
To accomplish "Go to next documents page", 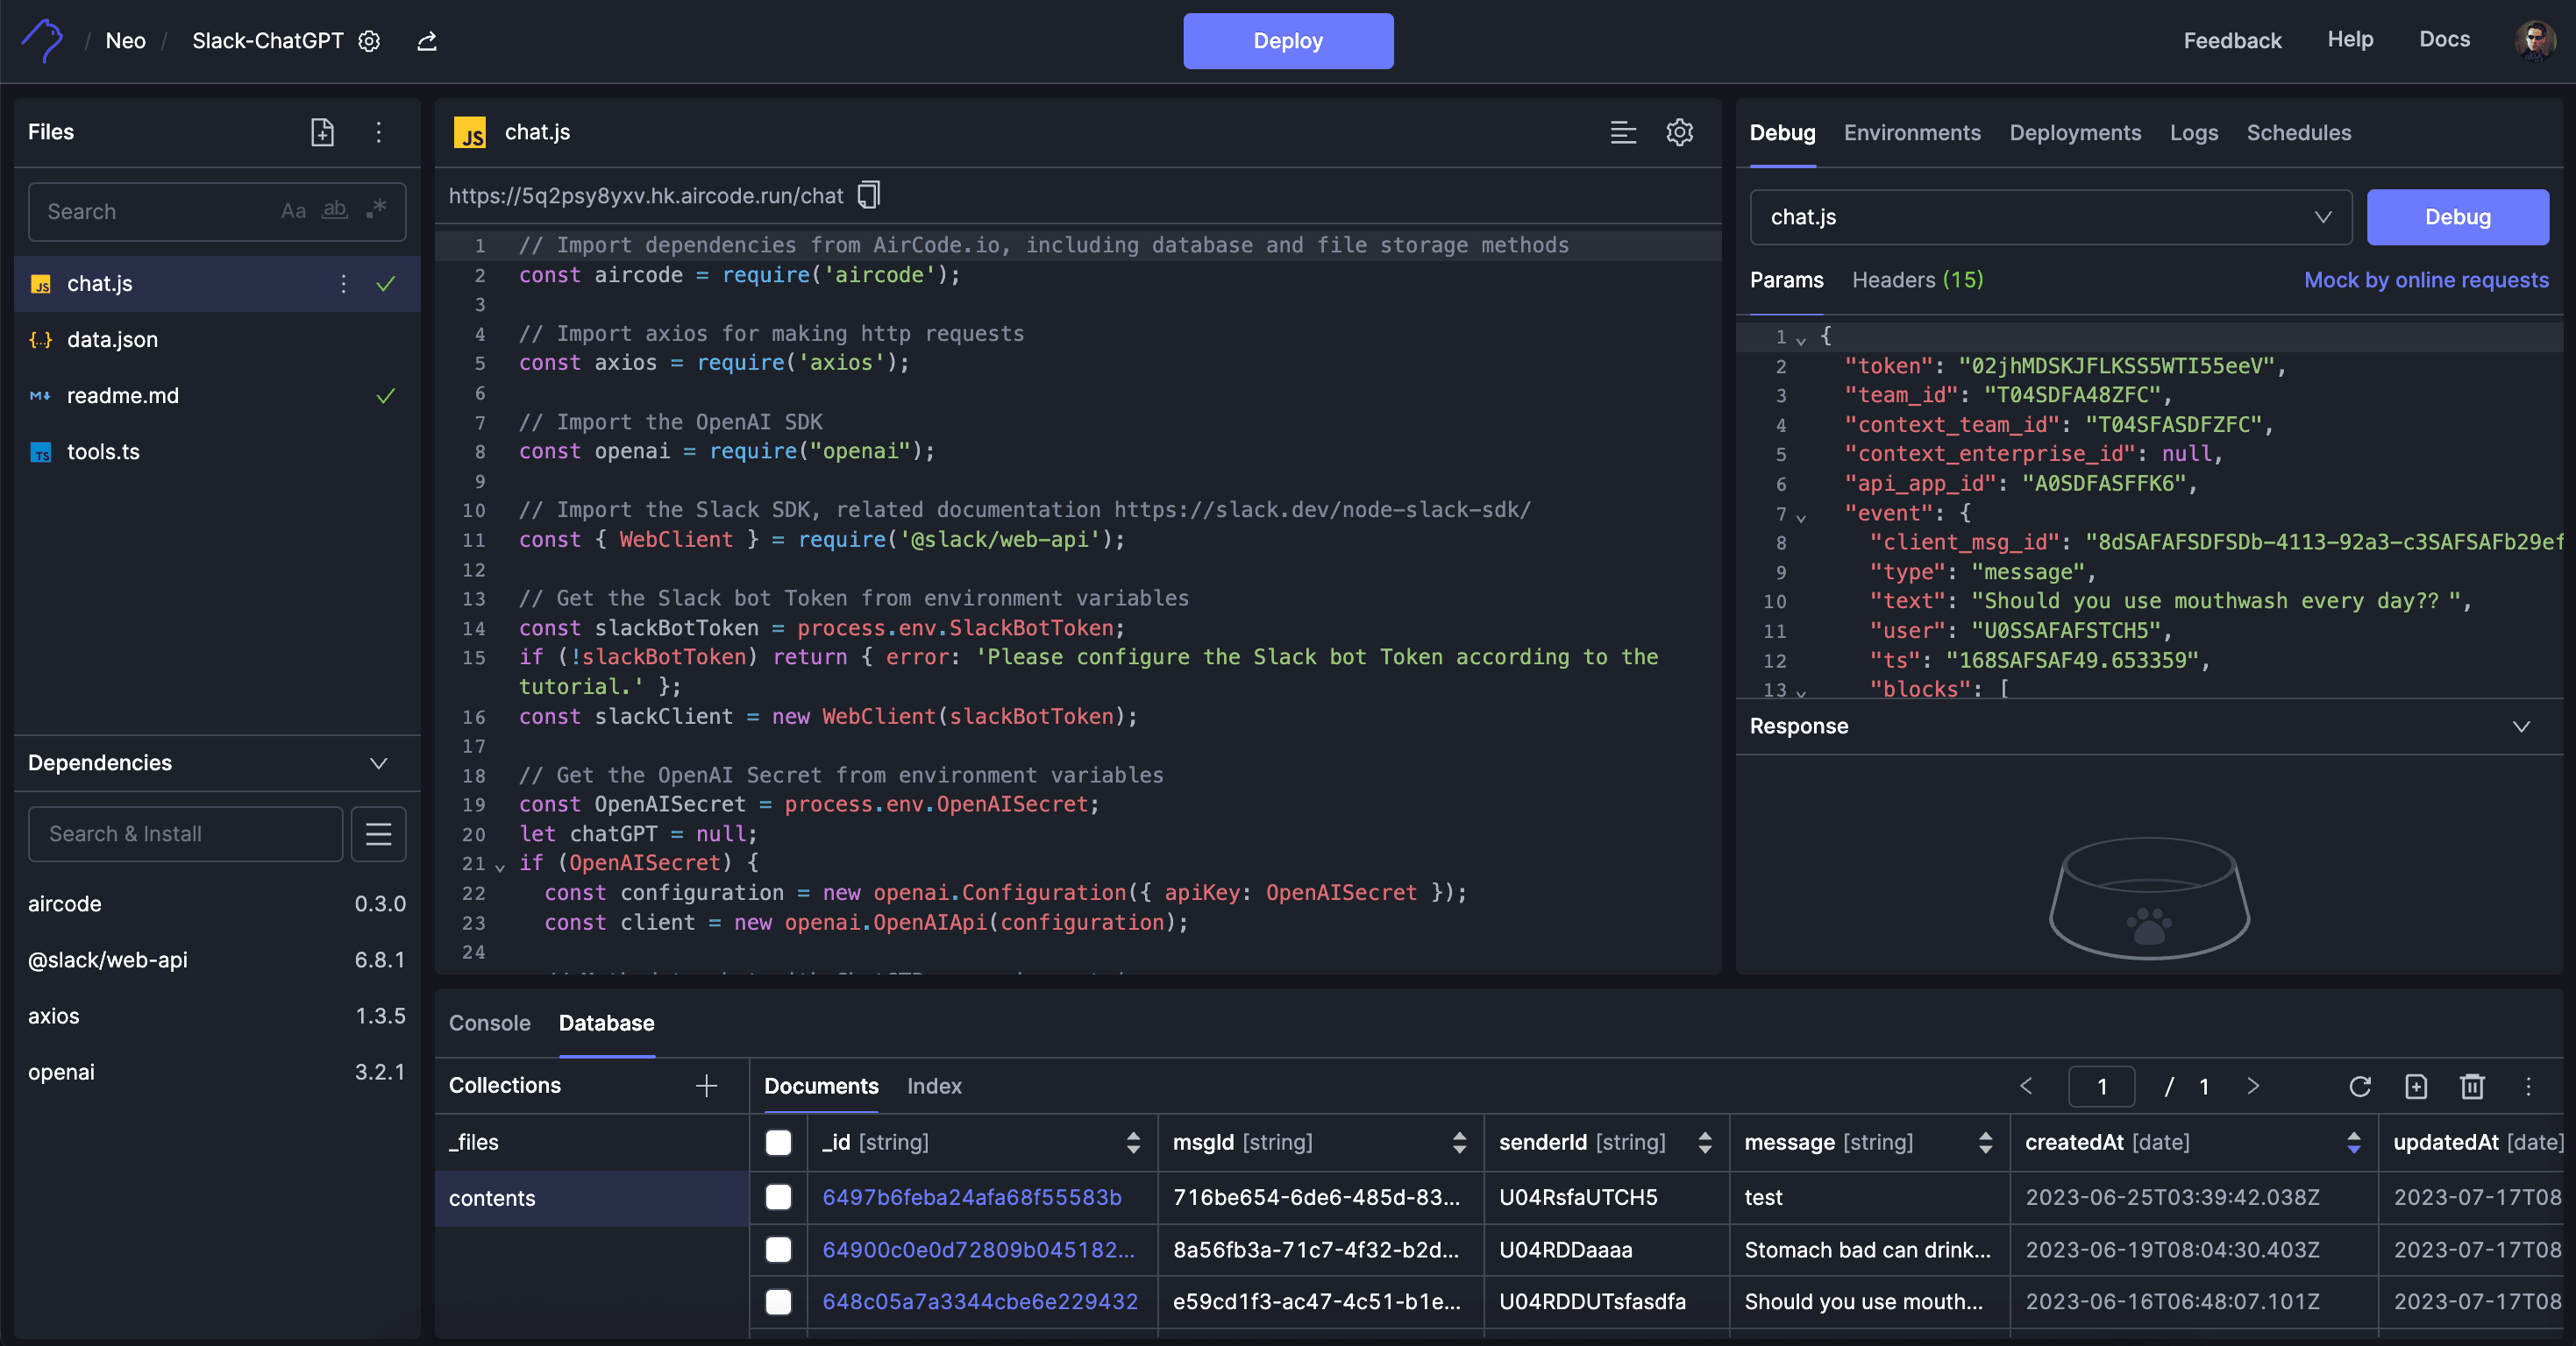I will (2252, 1087).
